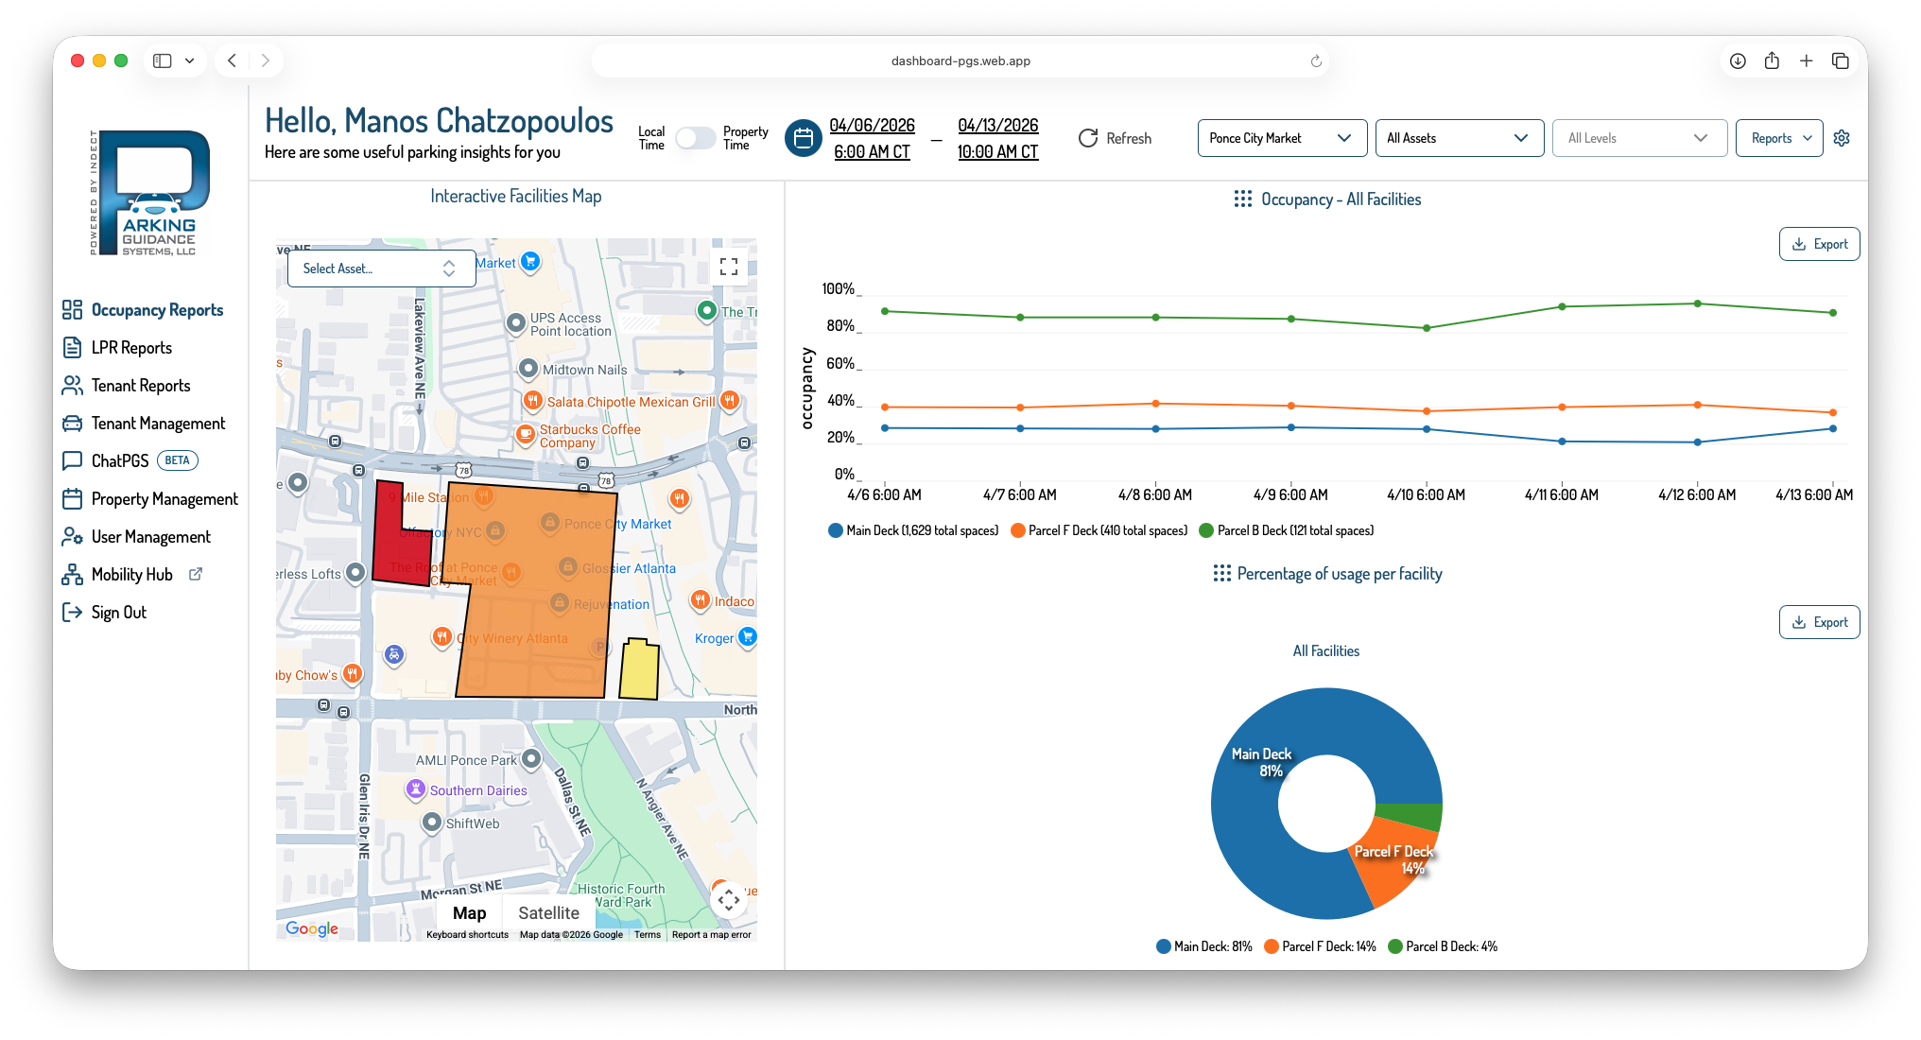This screenshot has height=1040, width=1921.
Task: Toggle Local Time / Property Time switch
Action: [695, 138]
